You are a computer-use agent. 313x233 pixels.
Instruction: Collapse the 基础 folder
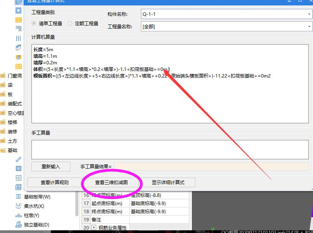[x=3, y=150]
